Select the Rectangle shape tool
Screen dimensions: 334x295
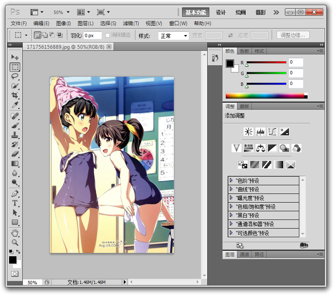[x=15, y=222]
